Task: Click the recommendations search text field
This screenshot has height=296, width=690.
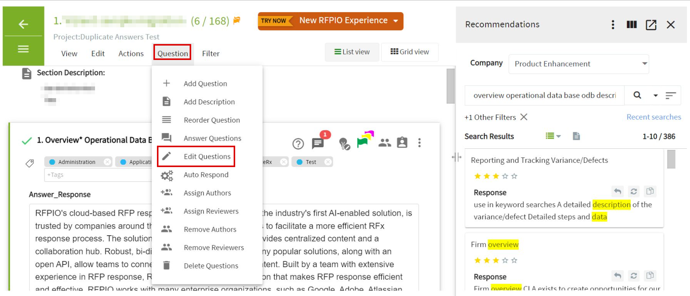Action: pos(544,95)
